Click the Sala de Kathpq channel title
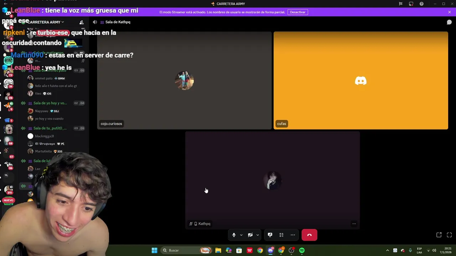456x256 pixels. click(x=118, y=22)
